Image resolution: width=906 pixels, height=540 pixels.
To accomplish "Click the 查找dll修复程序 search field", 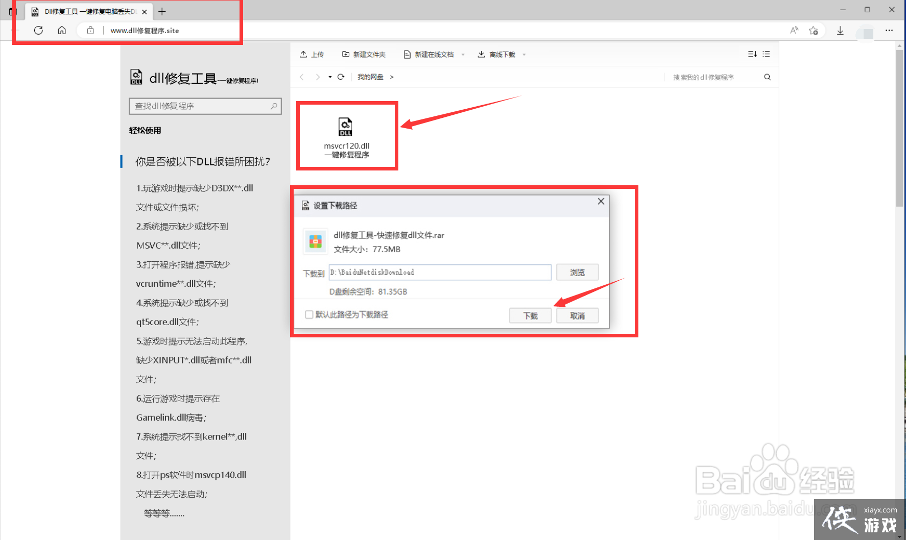I will point(200,106).
